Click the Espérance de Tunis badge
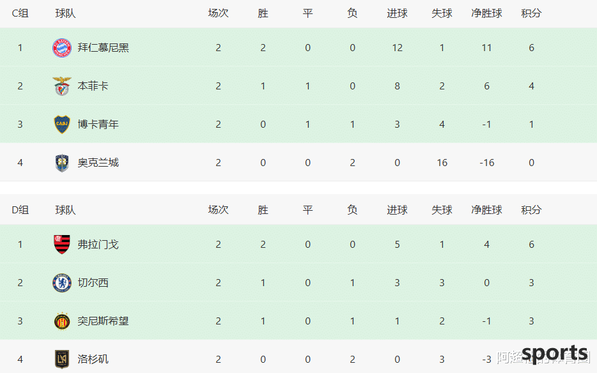The width and height of the screenshot is (597, 373). click(61, 321)
